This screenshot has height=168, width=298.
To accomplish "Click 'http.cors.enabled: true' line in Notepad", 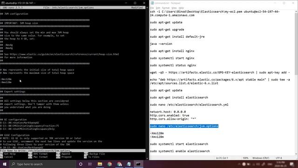I will [x=169, y=115].
